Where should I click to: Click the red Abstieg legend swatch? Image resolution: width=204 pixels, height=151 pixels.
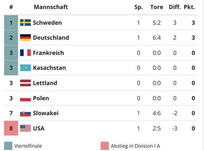pyautogui.click(x=104, y=146)
